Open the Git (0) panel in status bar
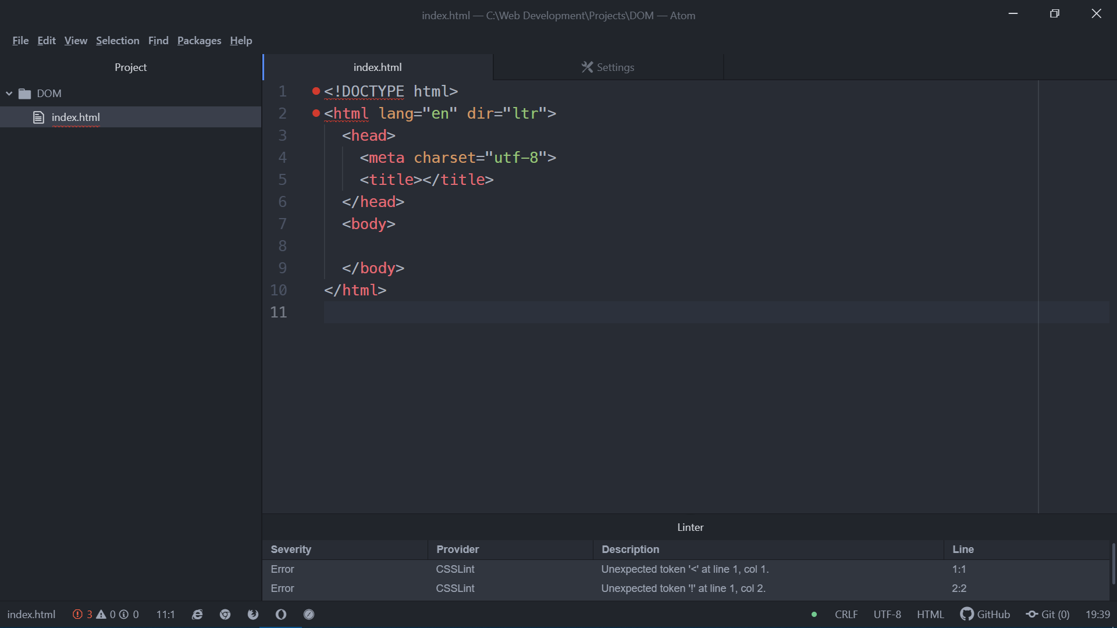 click(x=1048, y=615)
